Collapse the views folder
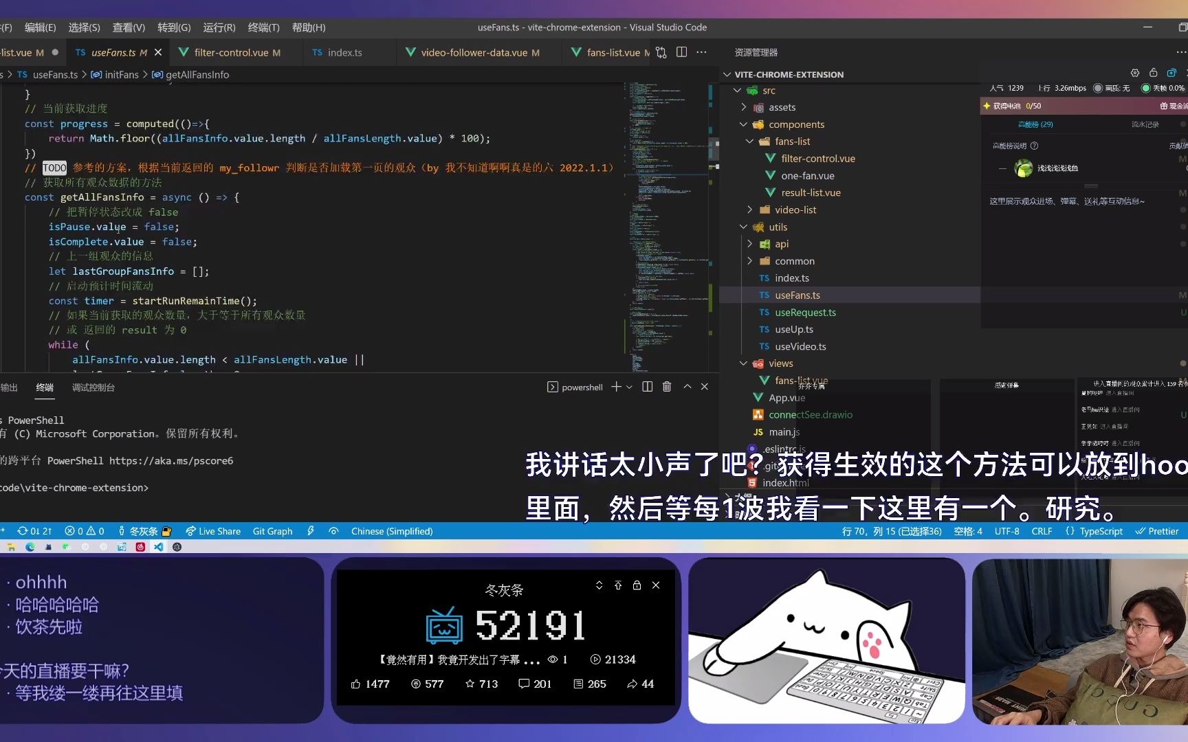Image resolution: width=1188 pixels, height=742 pixels. [743, 363]
